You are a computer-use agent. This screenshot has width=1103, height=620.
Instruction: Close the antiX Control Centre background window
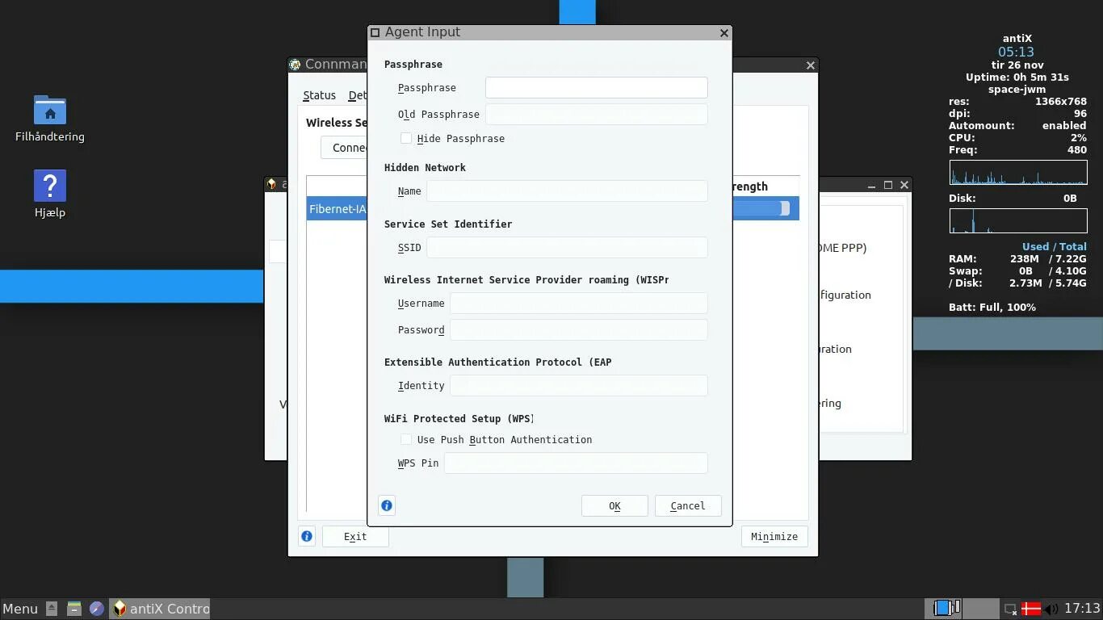(x=904, y=185)
